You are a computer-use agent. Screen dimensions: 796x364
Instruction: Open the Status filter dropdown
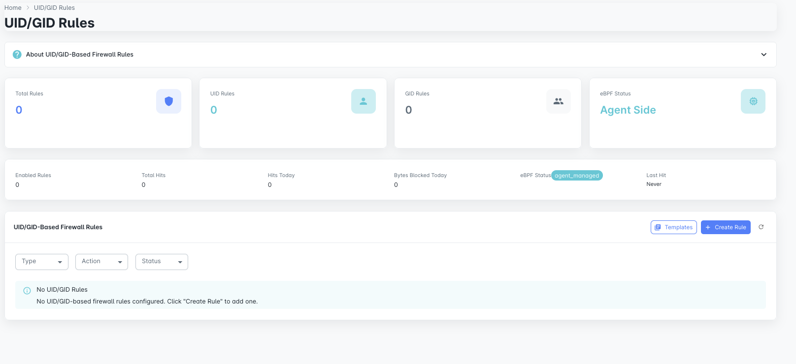click(162, 262)
